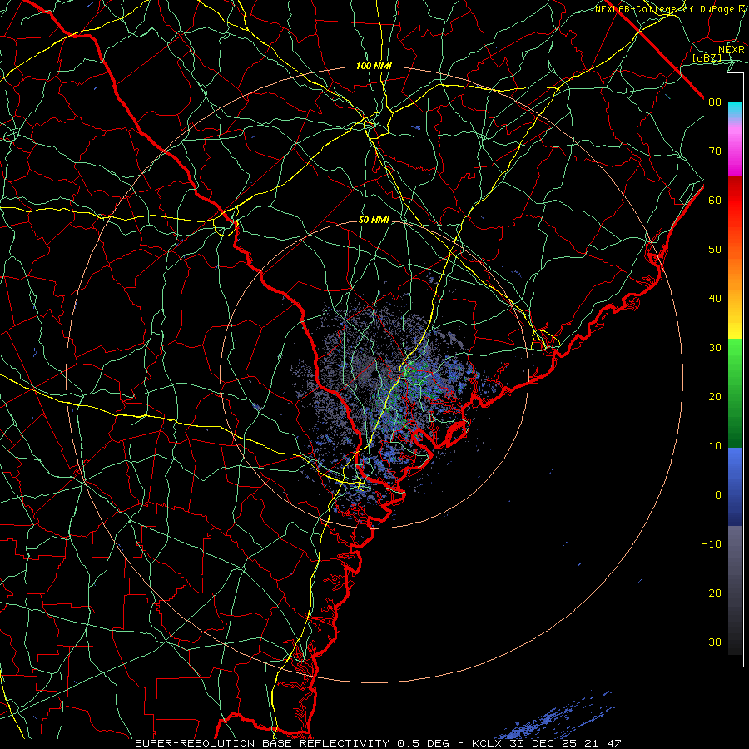This screenshot has width=749, height=749.
Task: Click the 60 value on the dBZ scale
Action: [x=715, y=200]
